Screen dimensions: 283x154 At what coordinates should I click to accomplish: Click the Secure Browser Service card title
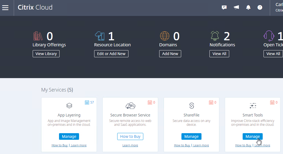pos(130,115)
